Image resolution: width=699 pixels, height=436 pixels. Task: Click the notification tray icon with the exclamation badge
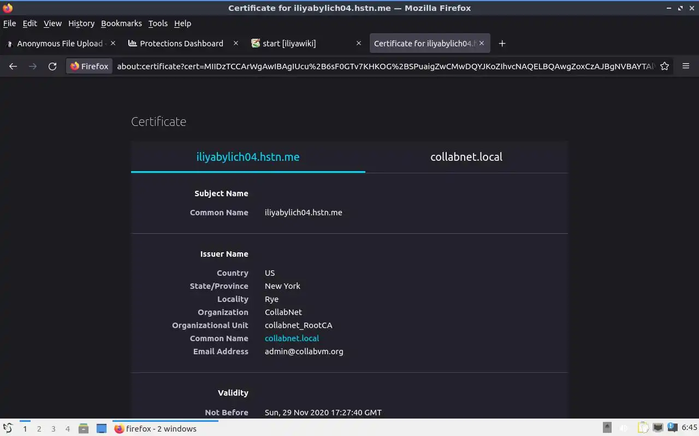coord(672,428)
